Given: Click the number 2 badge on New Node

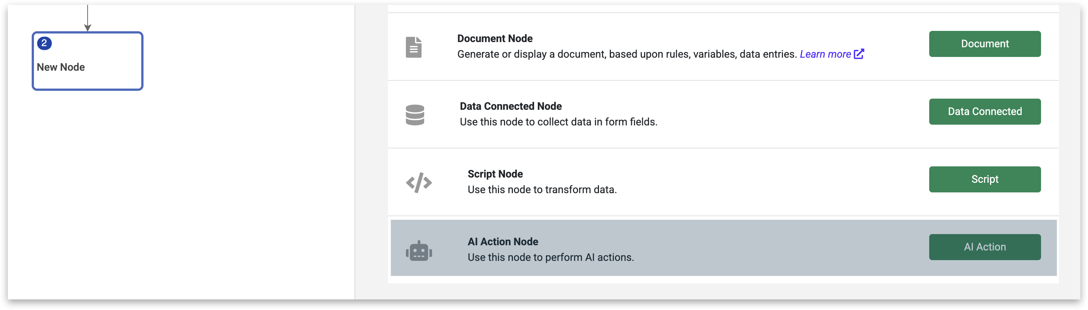Looking at the screenshot, I should (x=44, y=43).
